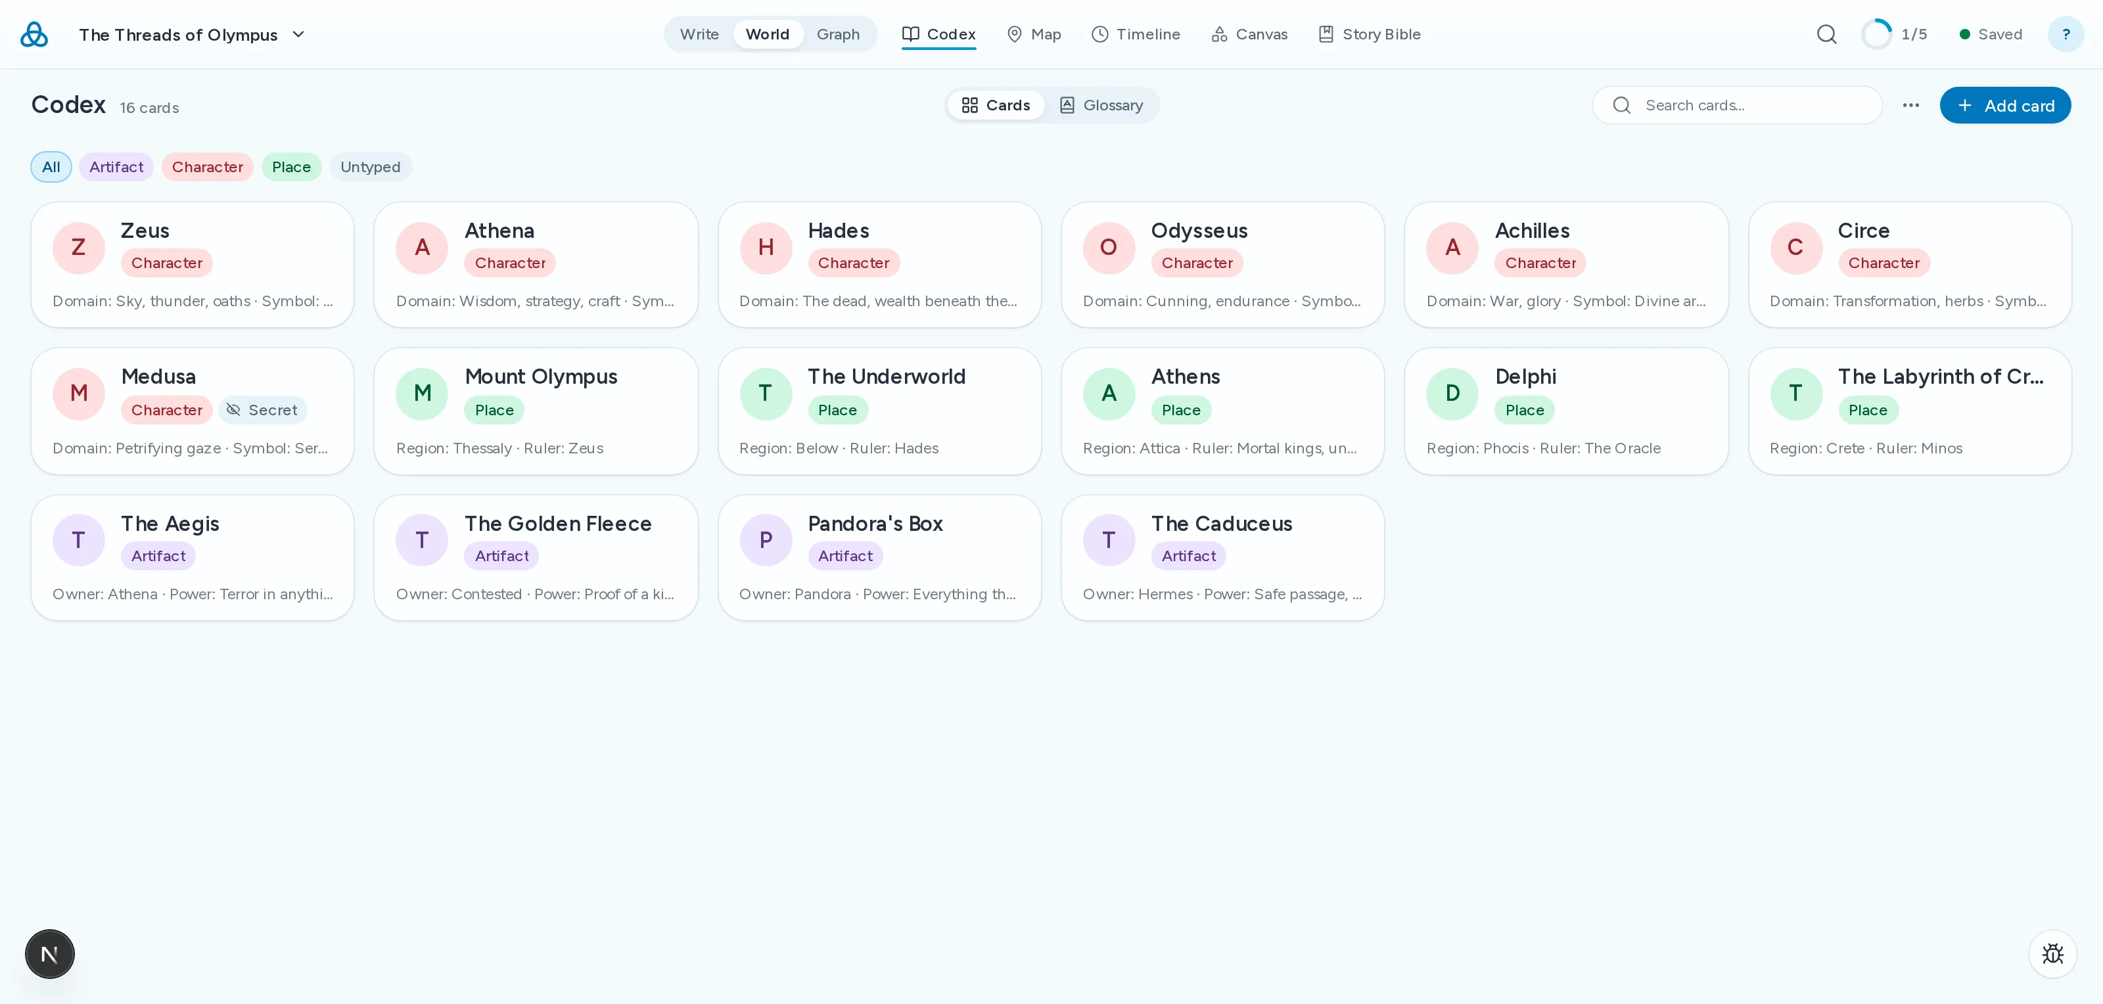Image resolution: width=2103 pixels, height=1004 pixels.
Task: Click the Add card button
Action: tap(2005, 105)
